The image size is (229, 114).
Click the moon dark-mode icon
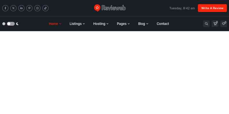pyautogui.click(x=17, y=24)
